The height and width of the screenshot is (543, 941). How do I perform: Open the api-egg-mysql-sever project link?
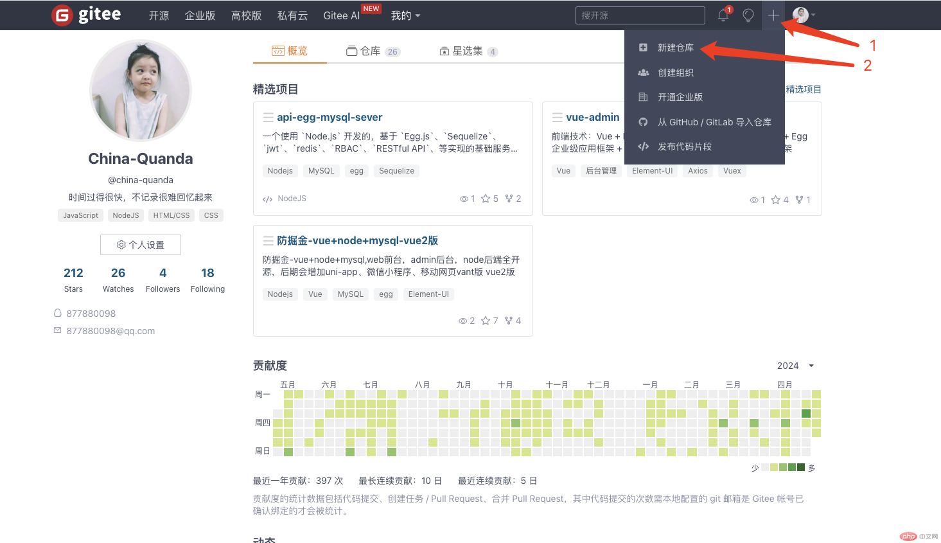coord(330,117)
